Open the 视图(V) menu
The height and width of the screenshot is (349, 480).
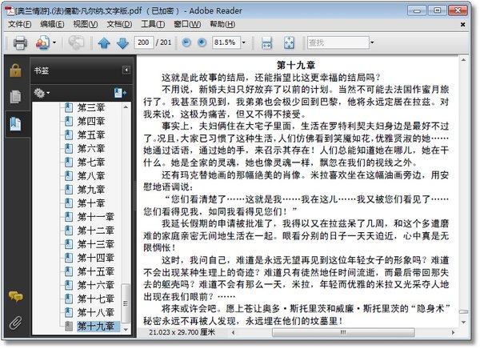86,24
